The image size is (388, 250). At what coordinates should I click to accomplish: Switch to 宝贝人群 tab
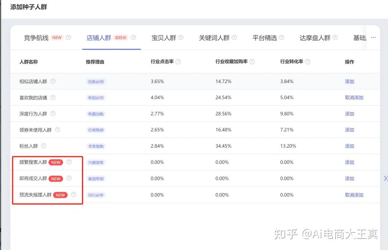click(163, 38)
